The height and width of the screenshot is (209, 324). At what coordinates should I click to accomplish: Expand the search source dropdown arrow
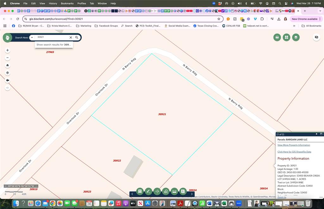32,38
